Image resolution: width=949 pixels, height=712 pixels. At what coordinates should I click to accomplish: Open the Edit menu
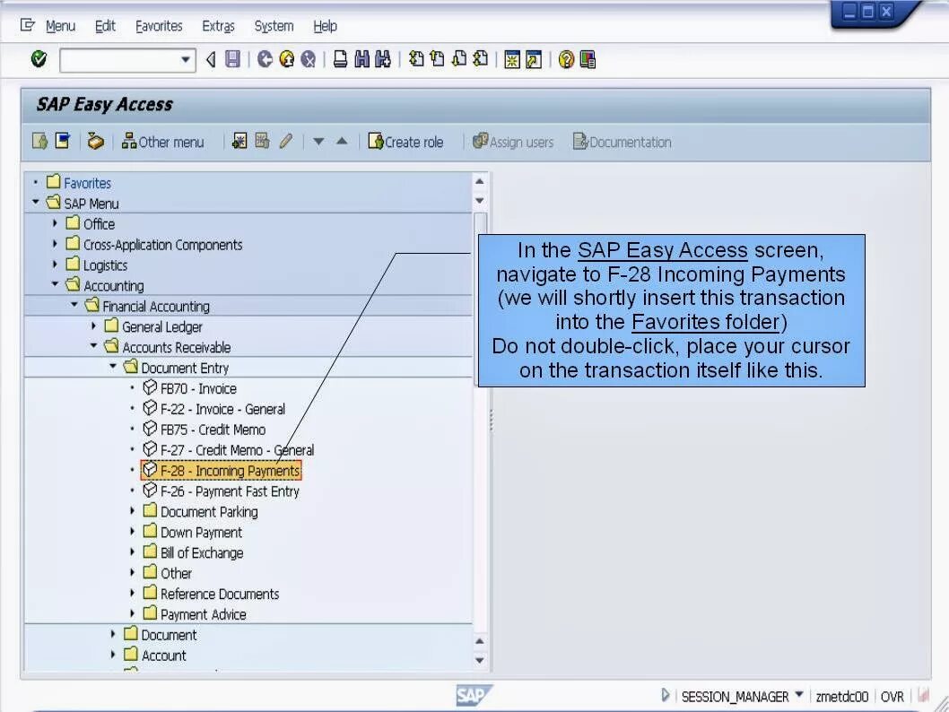coord(105,26)
